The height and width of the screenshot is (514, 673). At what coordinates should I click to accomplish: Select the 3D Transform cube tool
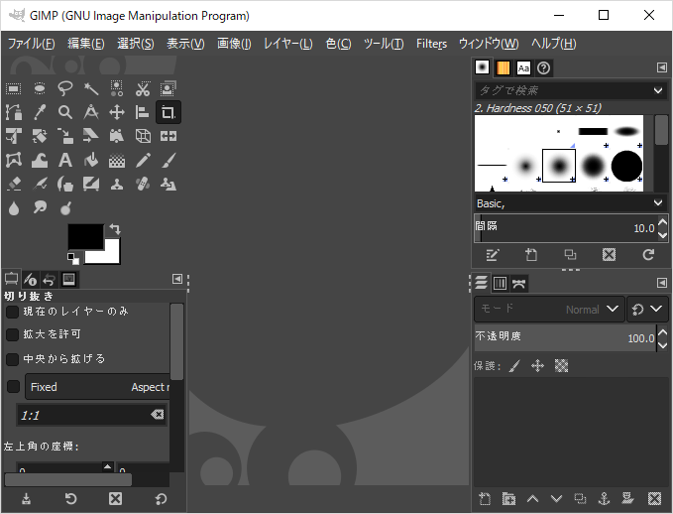point(143,136)
